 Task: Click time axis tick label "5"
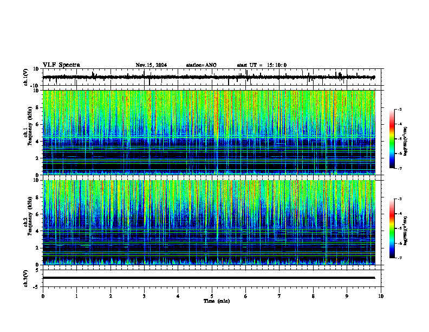pos(212,296)
